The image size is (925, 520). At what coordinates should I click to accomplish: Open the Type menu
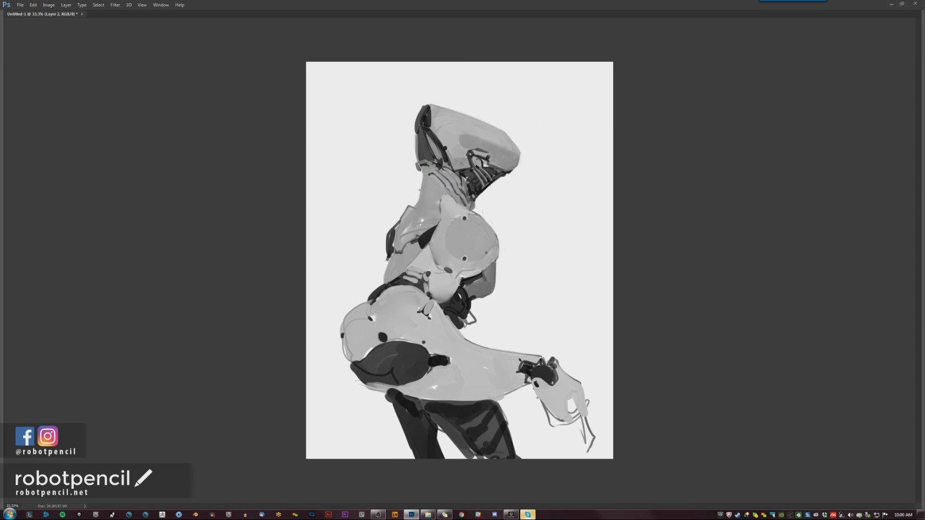coord(82,5)
